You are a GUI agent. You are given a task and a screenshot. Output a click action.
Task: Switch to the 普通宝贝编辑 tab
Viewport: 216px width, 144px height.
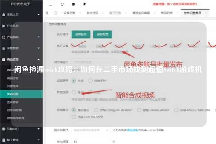[141, 13]
